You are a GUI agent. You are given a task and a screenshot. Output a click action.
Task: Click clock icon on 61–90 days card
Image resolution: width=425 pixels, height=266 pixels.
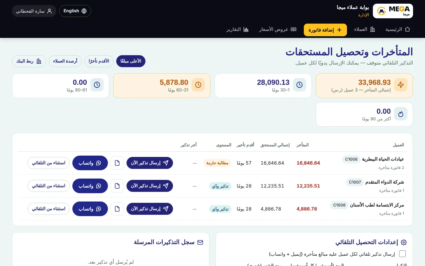[97, 85]
